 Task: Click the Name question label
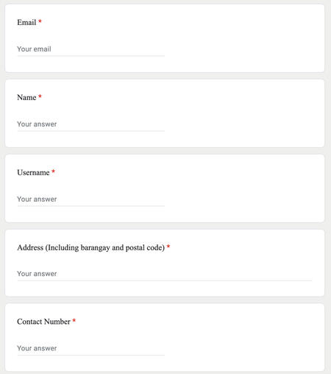26,97
